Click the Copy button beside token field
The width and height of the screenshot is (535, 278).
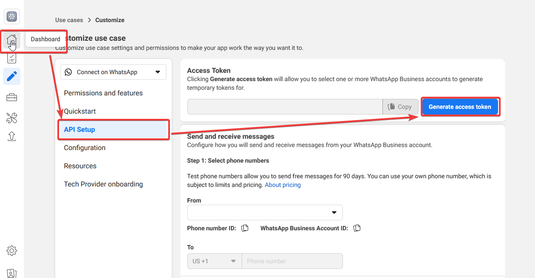point(400,107)
